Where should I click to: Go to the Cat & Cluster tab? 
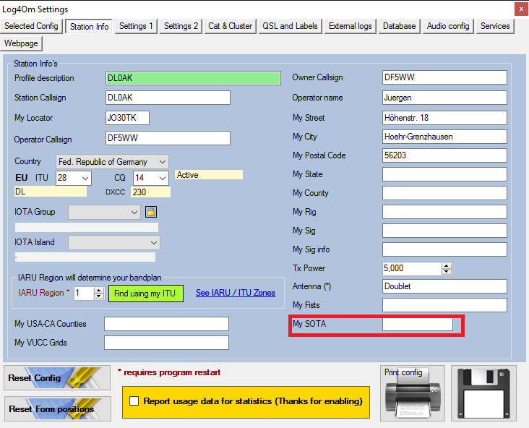point(230,26)
